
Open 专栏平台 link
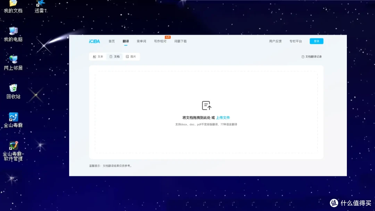pyautogui.click(x=295, y=41)
